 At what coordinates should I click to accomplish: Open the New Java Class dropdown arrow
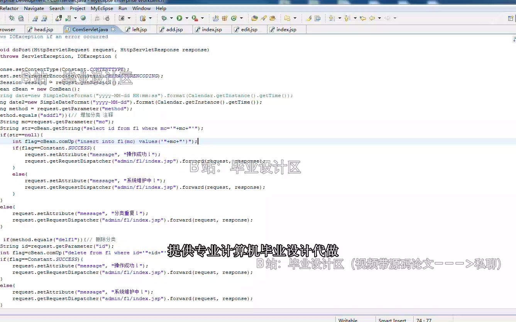pyautogui.click(x=241, y=18)
